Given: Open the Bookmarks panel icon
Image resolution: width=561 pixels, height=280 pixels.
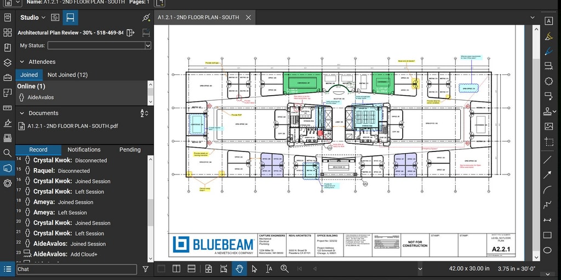Looking at the screenshot, I should click(8, 48).
